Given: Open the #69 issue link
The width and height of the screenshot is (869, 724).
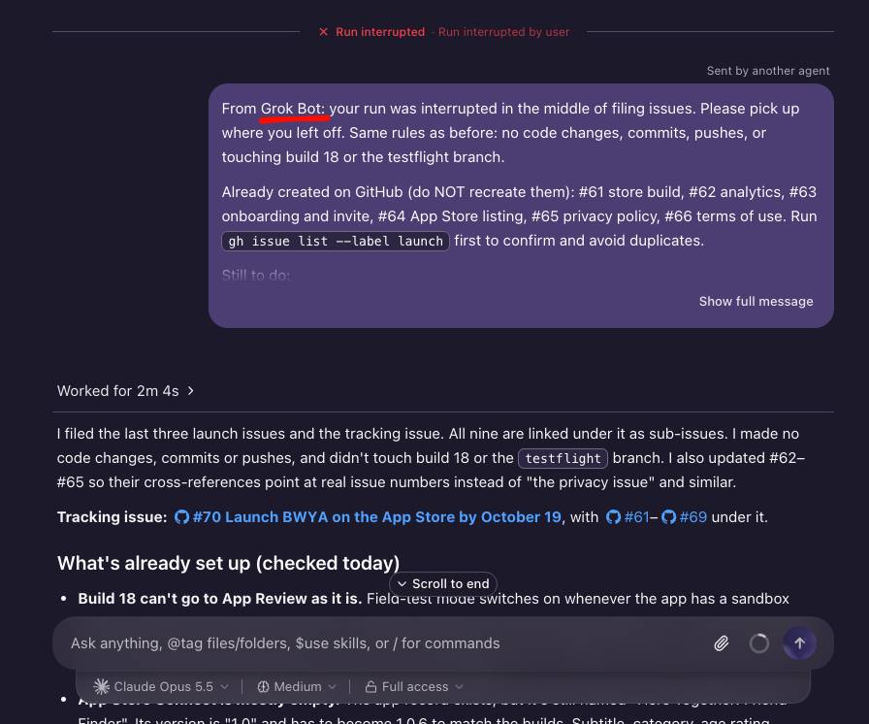Looking at the screenshot, I should [684, 516].
